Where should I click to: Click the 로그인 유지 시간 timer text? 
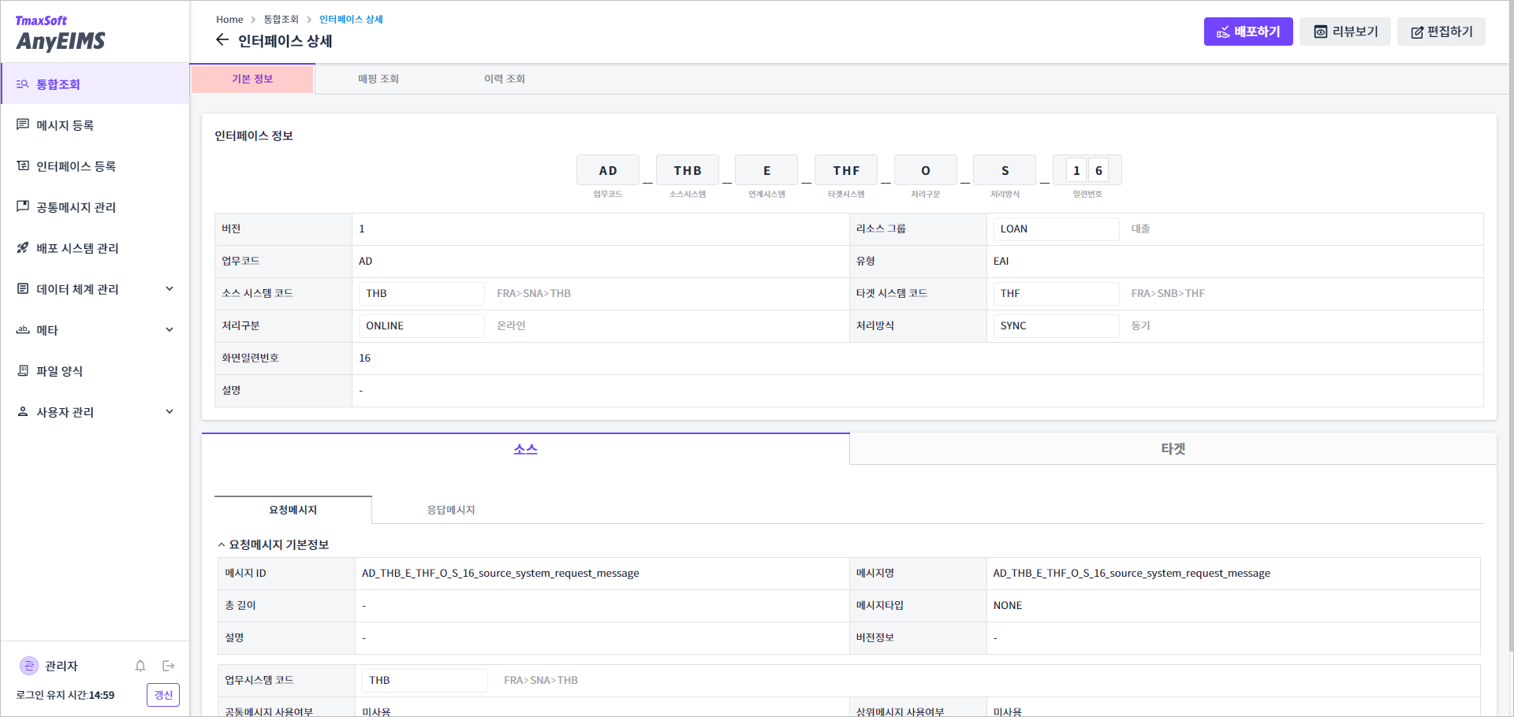tap(65, 695)
